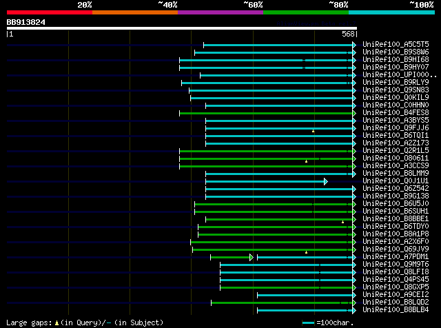Click label UniRef100_A2Z173
441x328 pixels.
click(x=396, y=143)
